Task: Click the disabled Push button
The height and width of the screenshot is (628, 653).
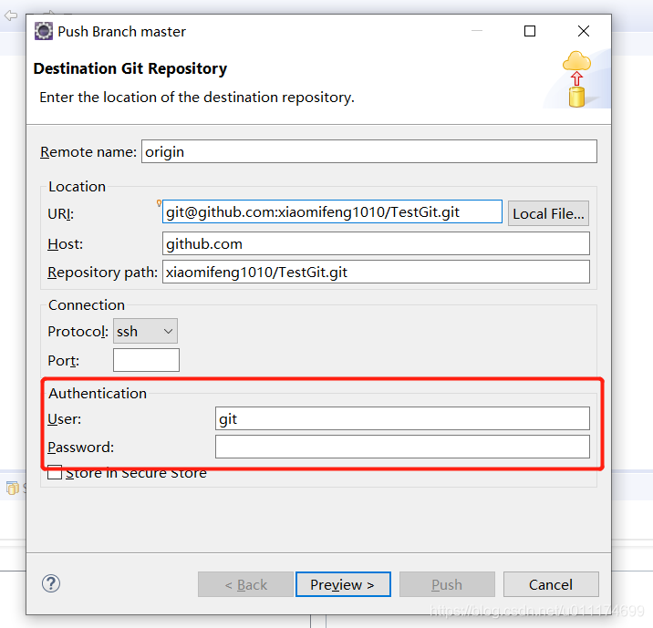Action: (x=447, y=584)
